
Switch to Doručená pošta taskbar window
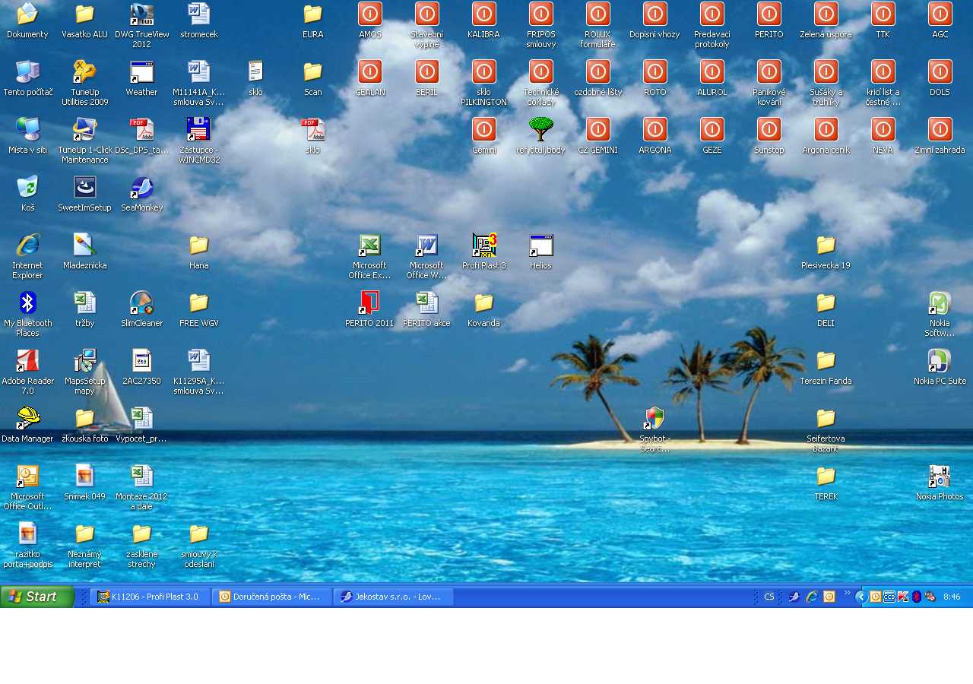[271, 597]
